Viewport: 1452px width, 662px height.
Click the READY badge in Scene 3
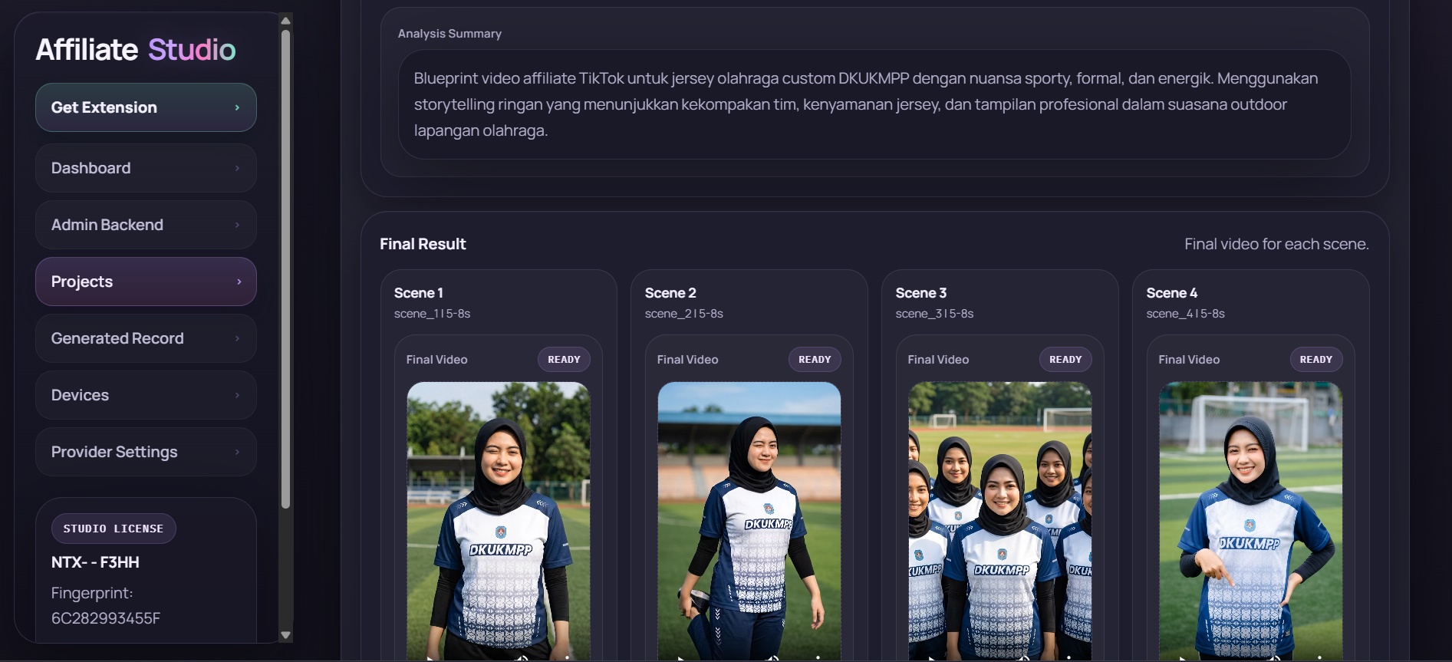pos(1065,360)
